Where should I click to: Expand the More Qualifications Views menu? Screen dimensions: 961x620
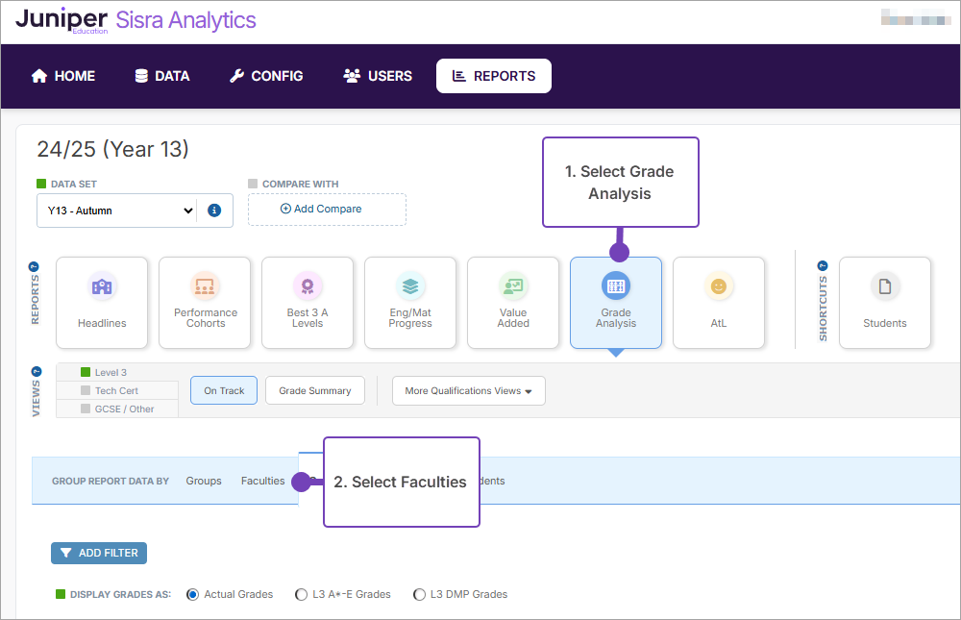pos(468,390)
